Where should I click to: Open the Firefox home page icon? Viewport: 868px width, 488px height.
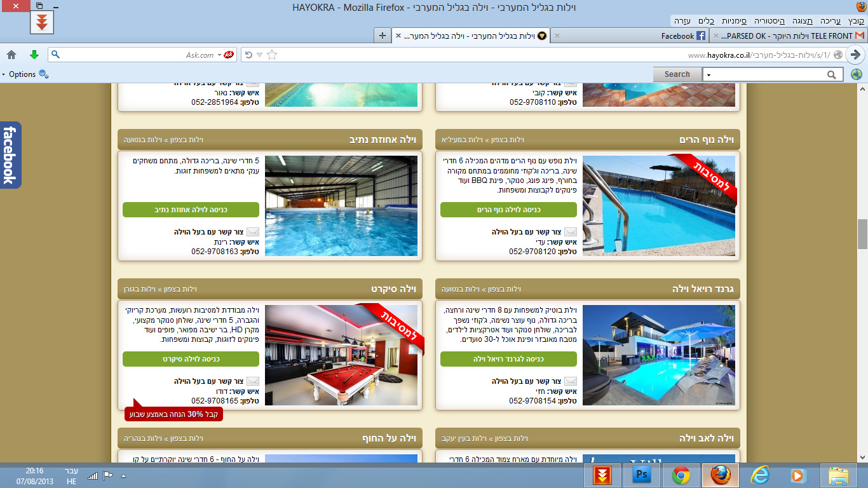click(11, 55)
